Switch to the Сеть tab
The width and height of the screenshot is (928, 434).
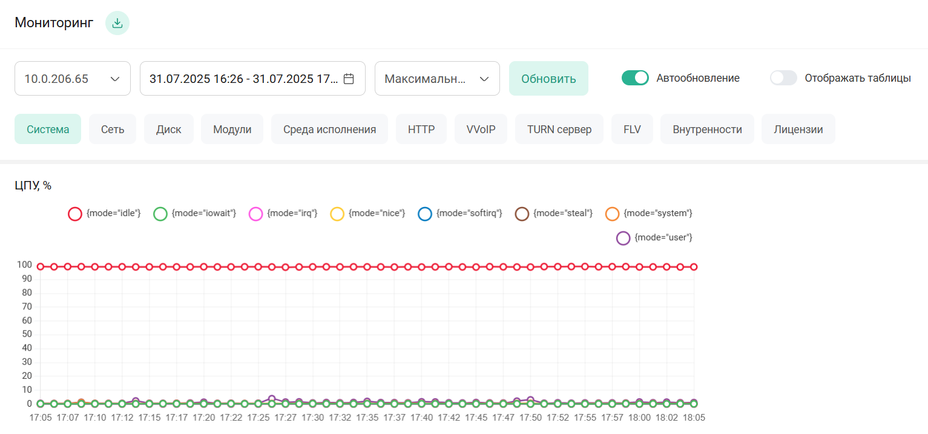coord(113,130)
